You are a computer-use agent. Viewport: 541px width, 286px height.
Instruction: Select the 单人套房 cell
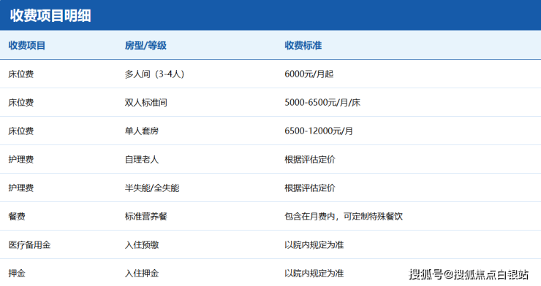click(142, 131)
